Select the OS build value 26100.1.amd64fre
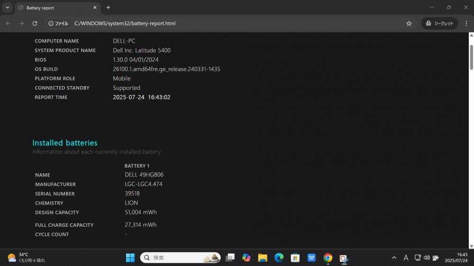 tap(166, 69)
